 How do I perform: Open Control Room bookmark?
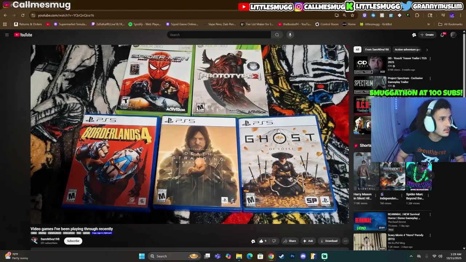click(327, 24)
